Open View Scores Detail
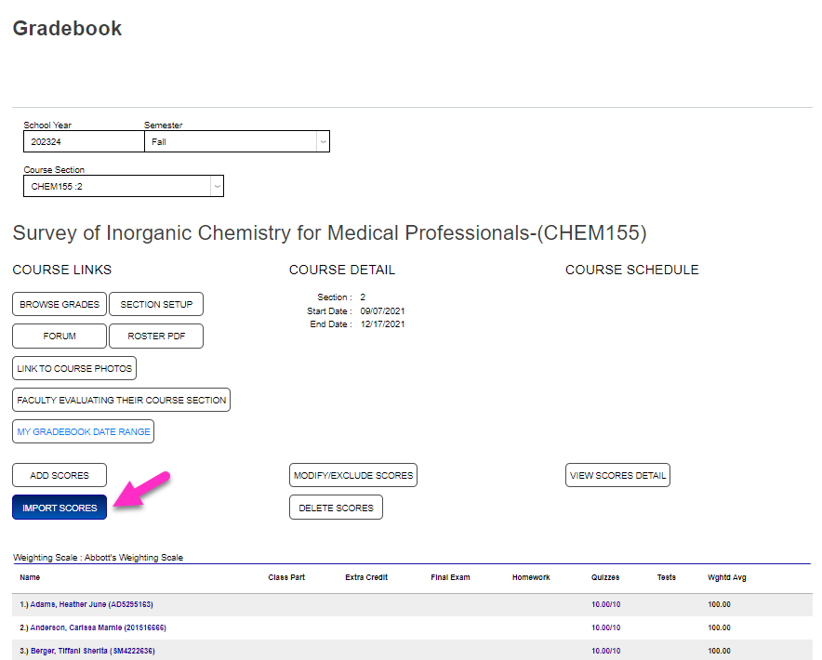This screenshot has width=822, height=660. pos(617,475)
